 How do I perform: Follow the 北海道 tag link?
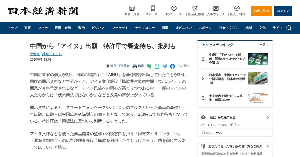click(x=35, y=54)
